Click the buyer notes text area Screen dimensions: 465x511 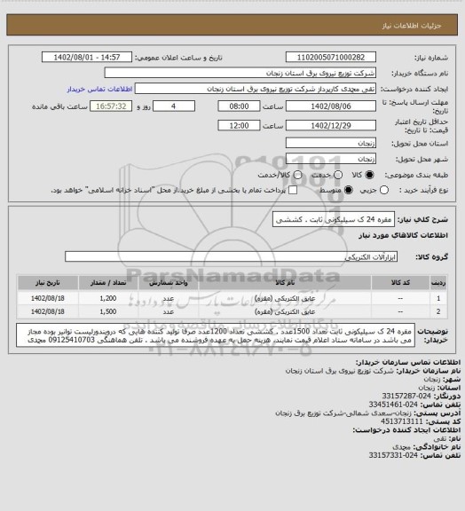(x=216, y=335)
